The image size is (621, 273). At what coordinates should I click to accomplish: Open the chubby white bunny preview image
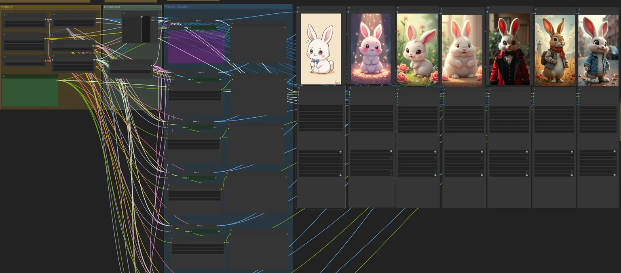(462, 51)
